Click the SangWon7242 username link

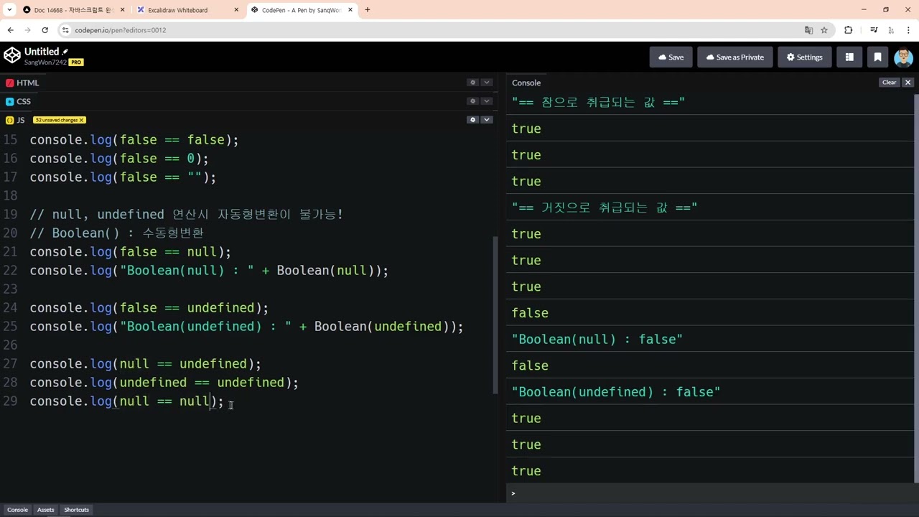pos(45,62)
